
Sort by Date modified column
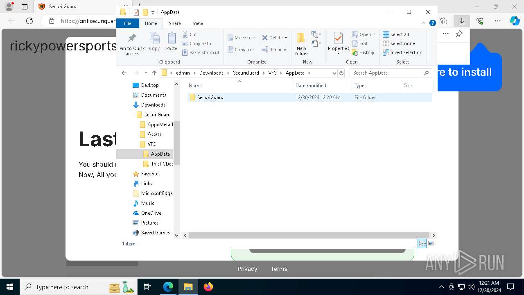(322, 86)
